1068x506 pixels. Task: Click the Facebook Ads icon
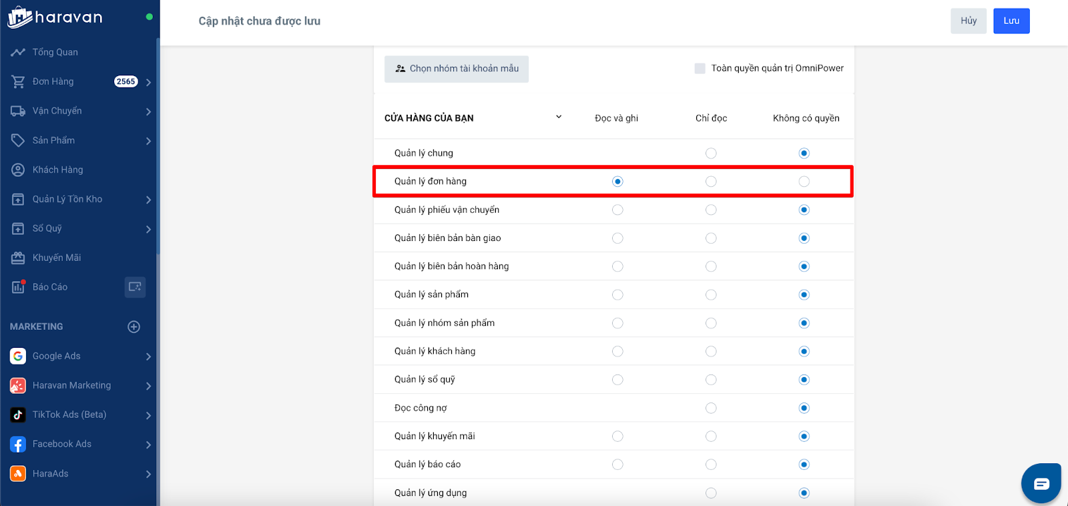pyautogui.click(x=18, y=445)
